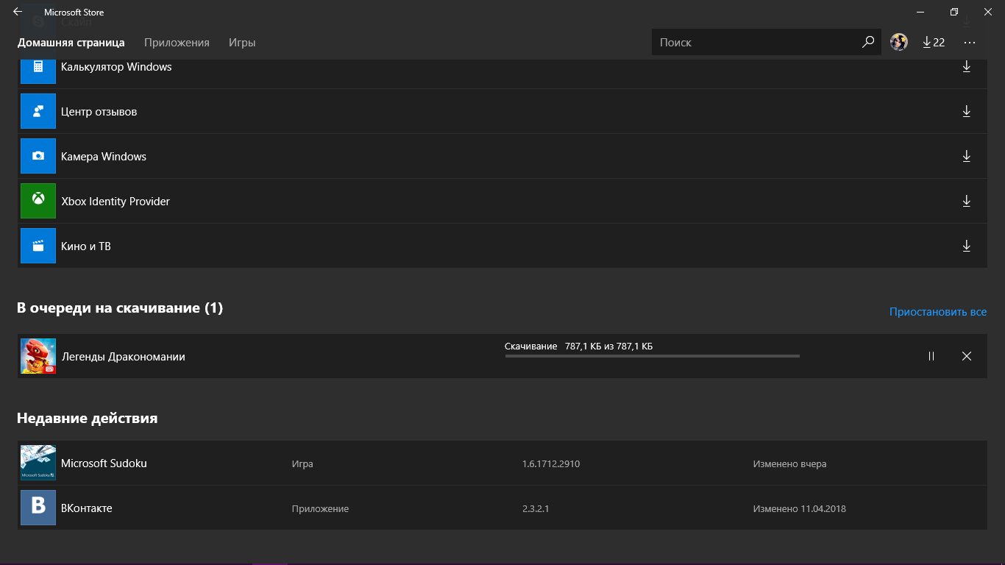
Task: Download update for Калькулятор Windows
Action: [x=967, y=67]
